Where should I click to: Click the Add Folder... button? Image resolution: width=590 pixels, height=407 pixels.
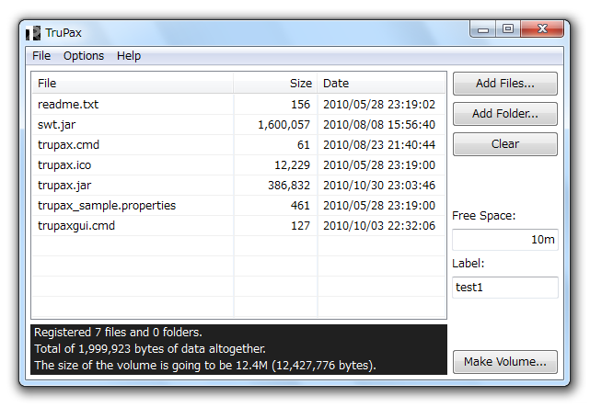(x=505, y=114)
